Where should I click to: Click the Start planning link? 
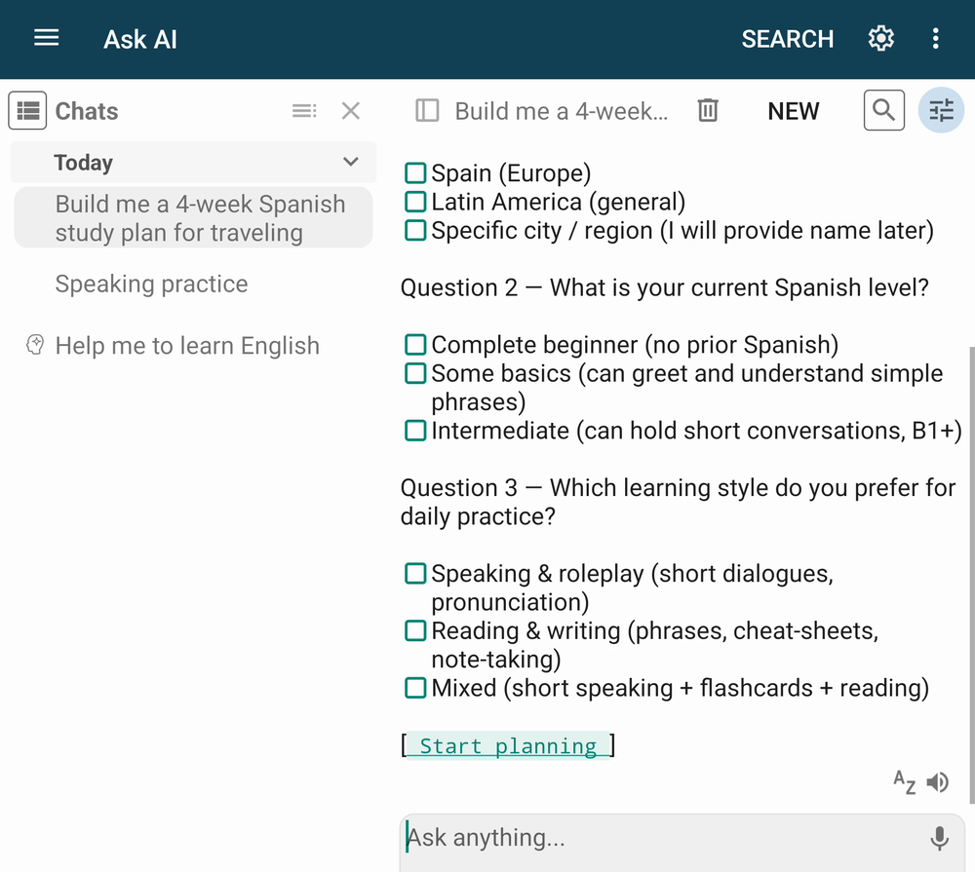tap(508, 745)
